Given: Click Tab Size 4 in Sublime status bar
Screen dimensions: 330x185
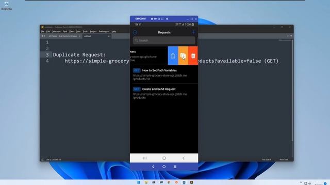Looking at the screenshot, I should tap(267, 160).
